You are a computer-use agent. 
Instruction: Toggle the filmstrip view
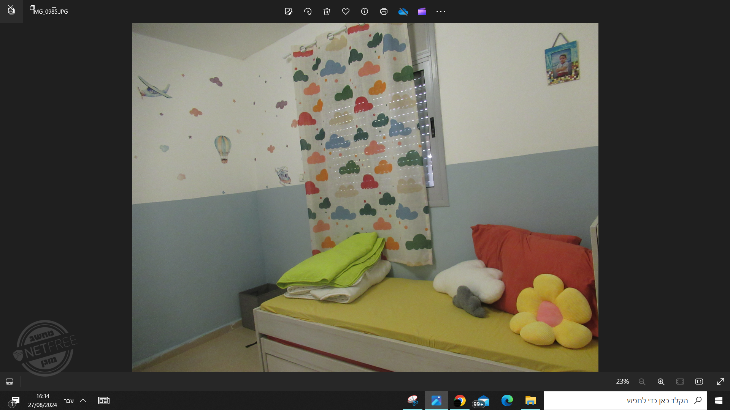(10, 382)
